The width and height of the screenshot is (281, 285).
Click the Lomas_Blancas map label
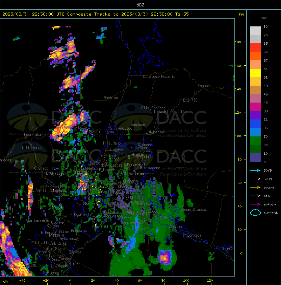(x=194, y=210)
